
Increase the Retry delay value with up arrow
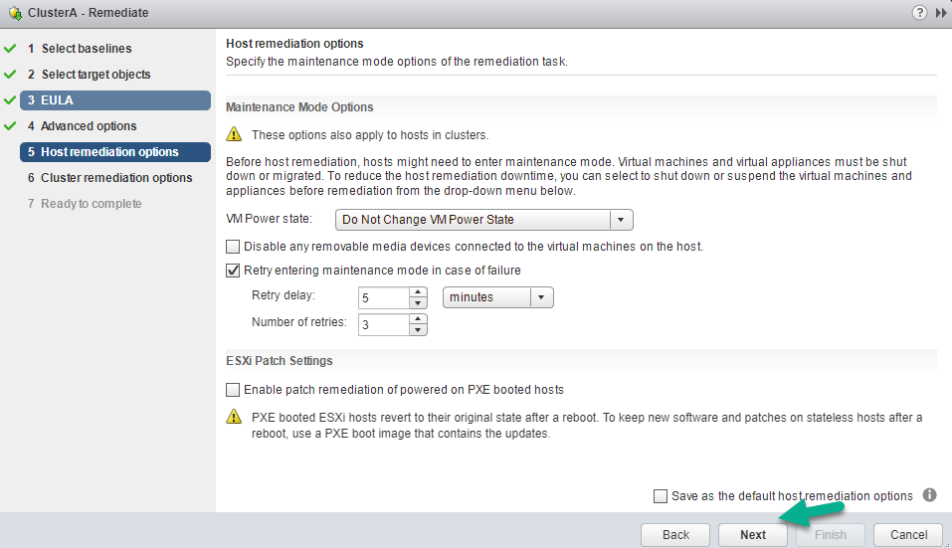coord(418,292)
